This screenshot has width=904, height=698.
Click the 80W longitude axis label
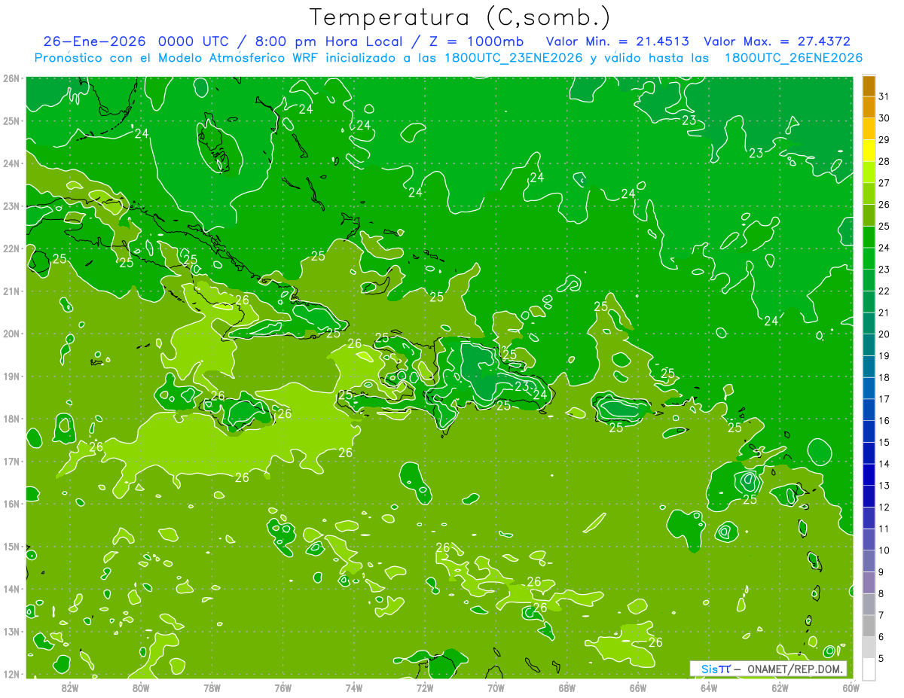click(x=141, y=687)
